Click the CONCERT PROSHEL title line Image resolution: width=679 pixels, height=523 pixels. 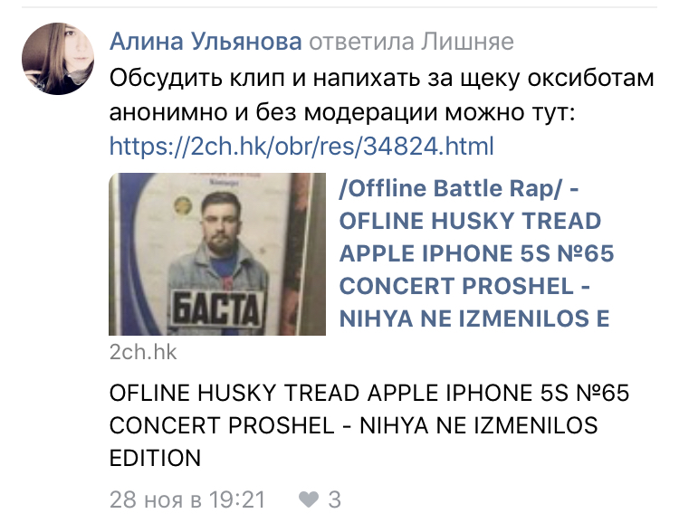tap(464, 286)
